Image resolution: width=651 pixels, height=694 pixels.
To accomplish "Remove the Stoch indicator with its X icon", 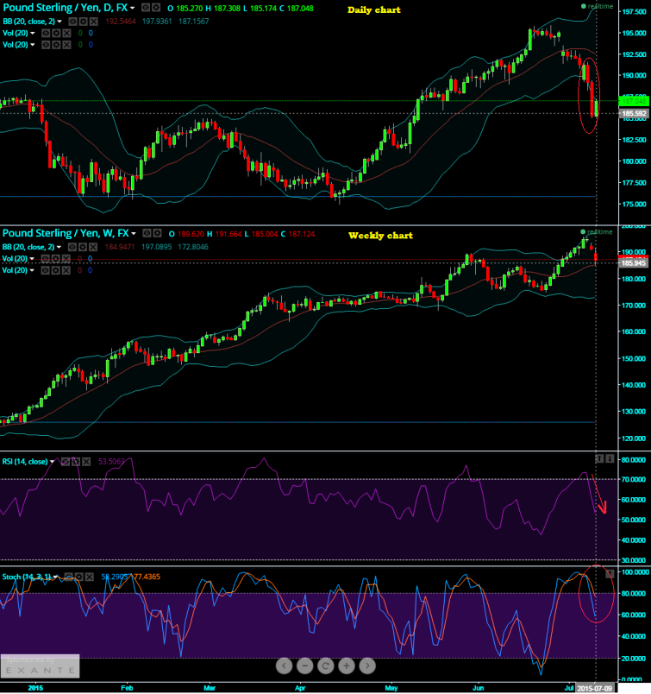I will coord(90,577).
